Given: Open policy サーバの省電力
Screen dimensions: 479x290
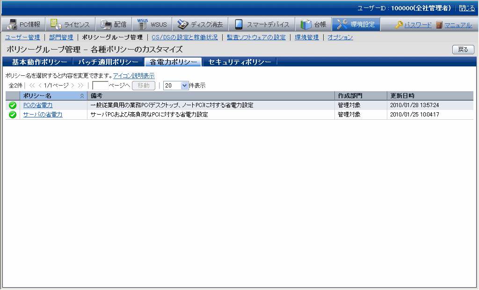Looking at the screenshot, I should [x=43, y=115].
